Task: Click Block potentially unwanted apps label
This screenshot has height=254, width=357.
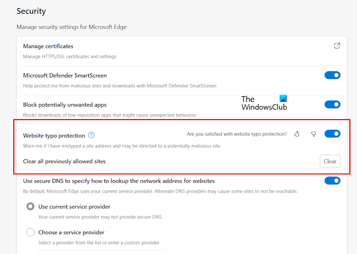Action: (x=65, y=105)
